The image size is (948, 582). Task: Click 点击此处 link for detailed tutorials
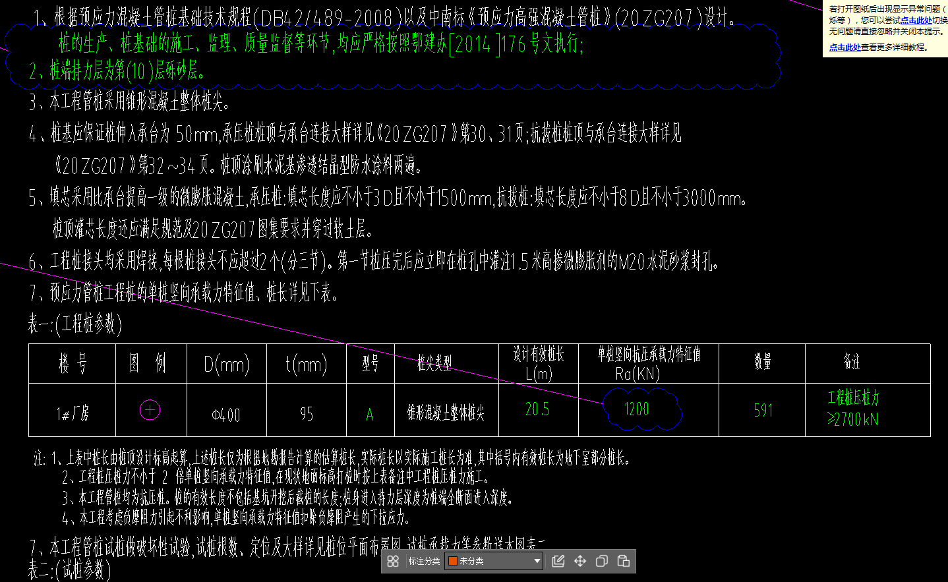point(845,47)
